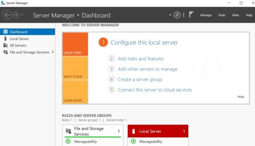Image resolution: width=255 pixels, height=146 pixels.
Task: Click the Manageability status icon under File and Storage
Action: point(68,141)
